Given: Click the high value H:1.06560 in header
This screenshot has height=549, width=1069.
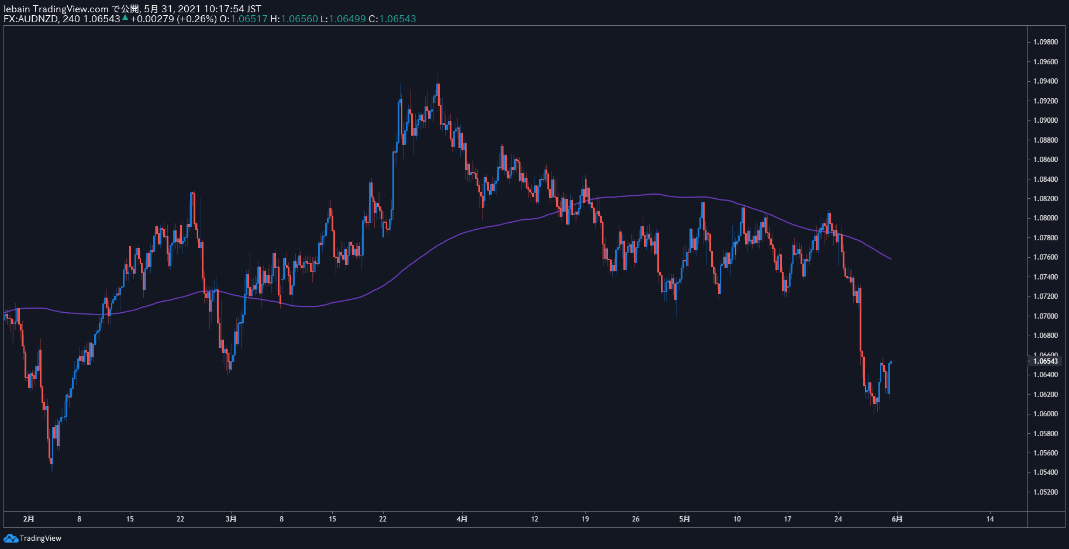Looking at the screenshot, I should (294, 19).
